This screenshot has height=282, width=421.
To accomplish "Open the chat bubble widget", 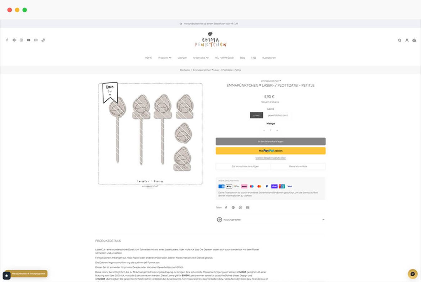I will click(413, 274).
